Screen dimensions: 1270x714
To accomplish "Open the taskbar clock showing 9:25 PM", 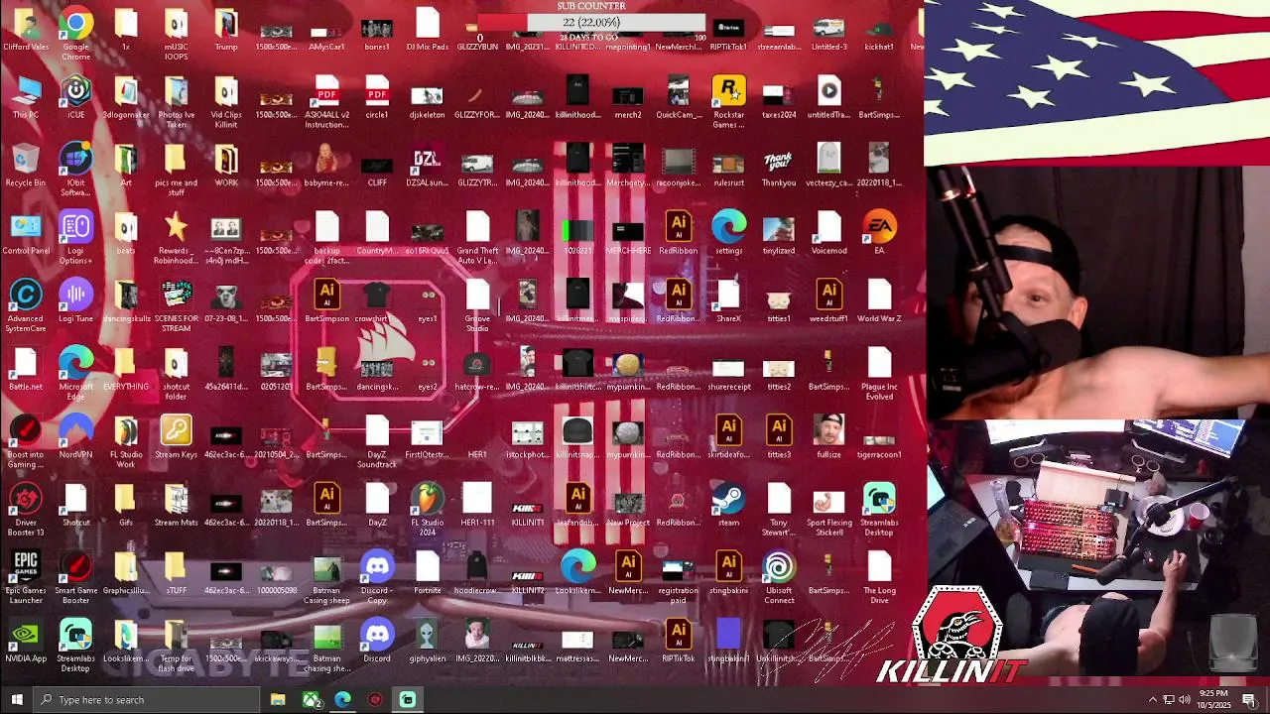I will pos(1212,700).
